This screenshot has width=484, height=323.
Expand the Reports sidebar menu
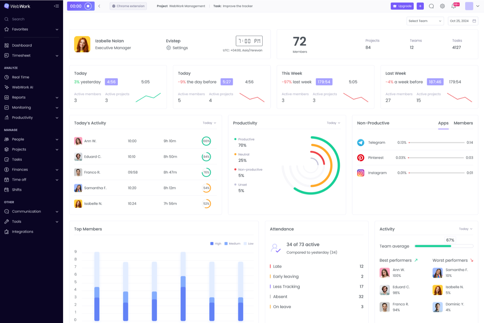click(19, 97)
